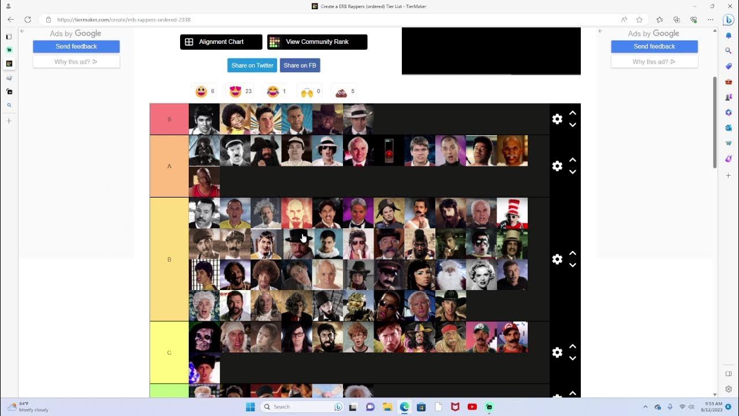Click View Community Rank button
Screen dimensions: 739x416
click(317, 42)
